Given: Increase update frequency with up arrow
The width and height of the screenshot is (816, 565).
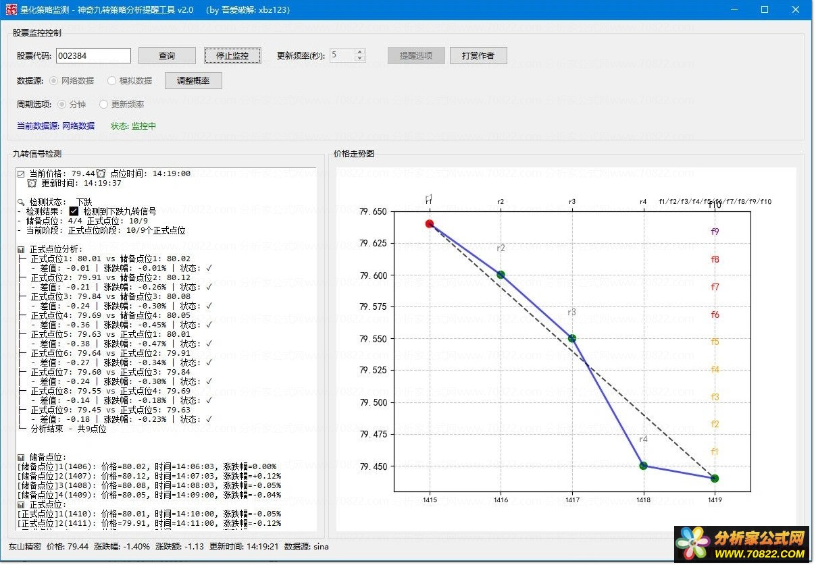Looking at the screenshot, I should (x=359, y=52).
